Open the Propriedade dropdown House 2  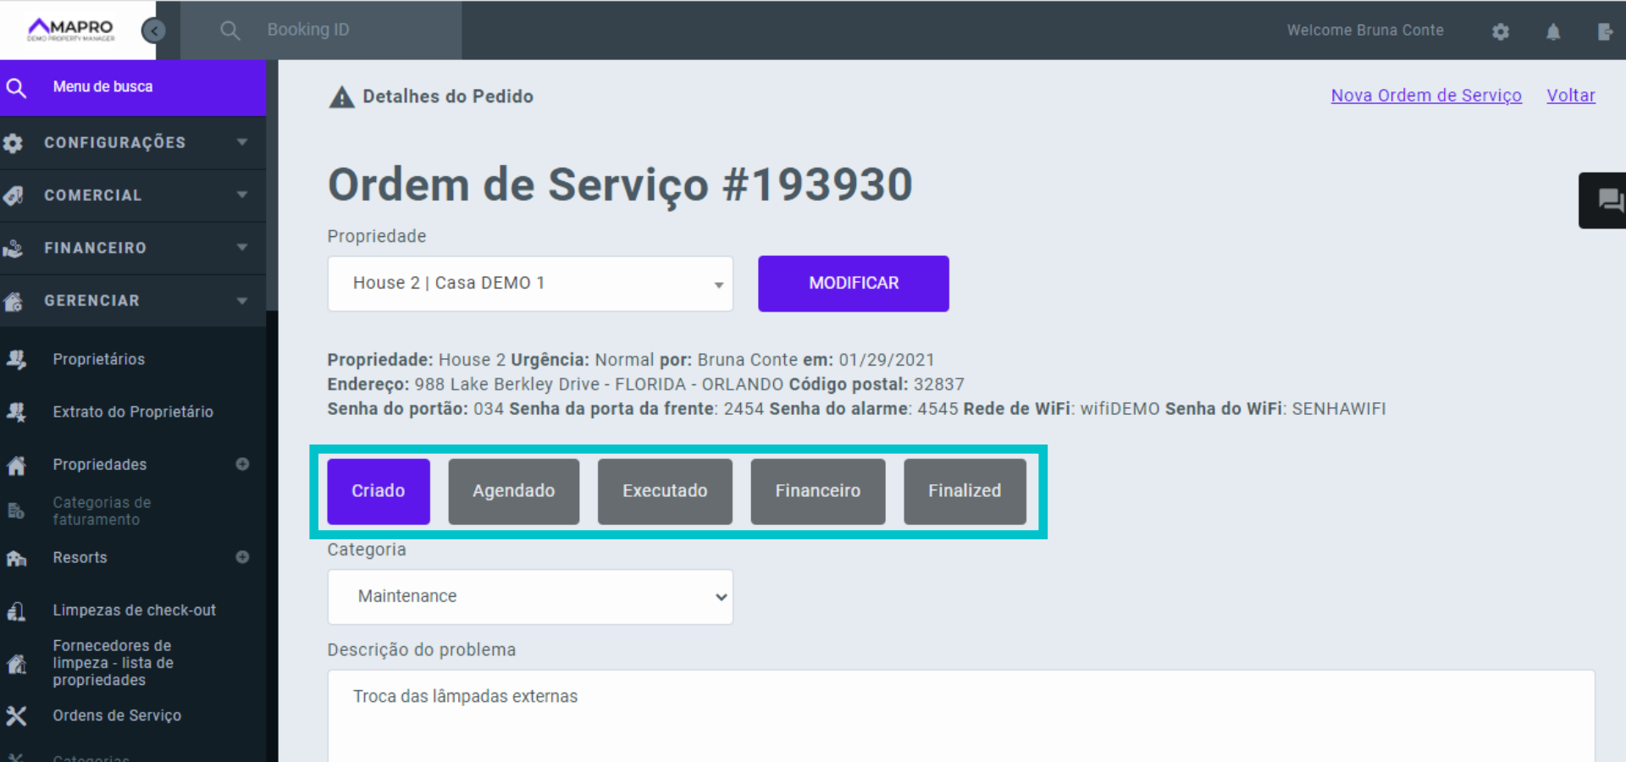click(530, 283)
